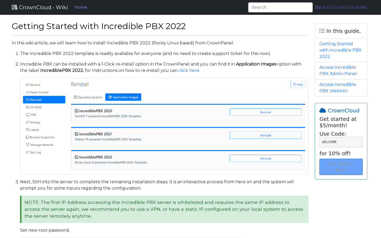Click the list icon beside In this guide
The height and width of the screenshot is (238, 381).
(x=322, y=31)
